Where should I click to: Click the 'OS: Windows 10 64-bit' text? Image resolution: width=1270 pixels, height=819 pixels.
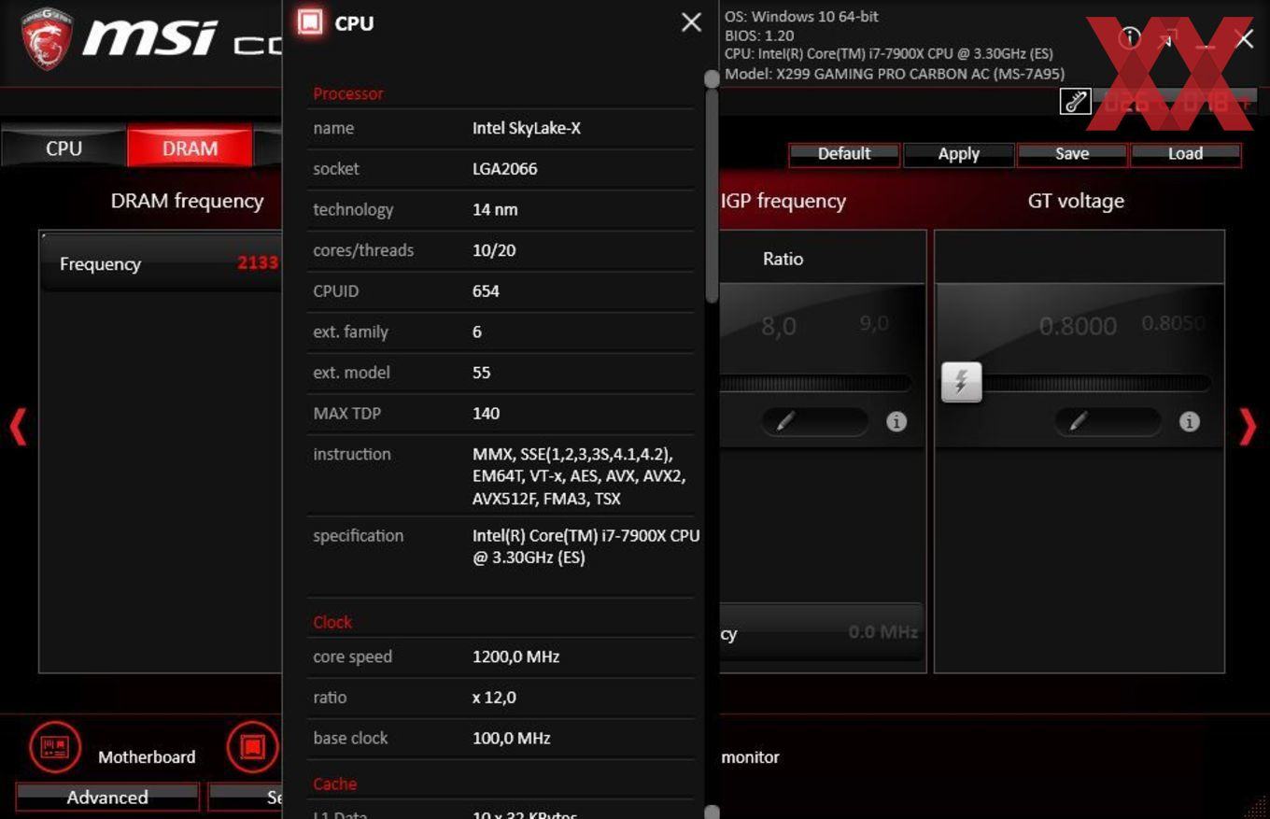801,16
